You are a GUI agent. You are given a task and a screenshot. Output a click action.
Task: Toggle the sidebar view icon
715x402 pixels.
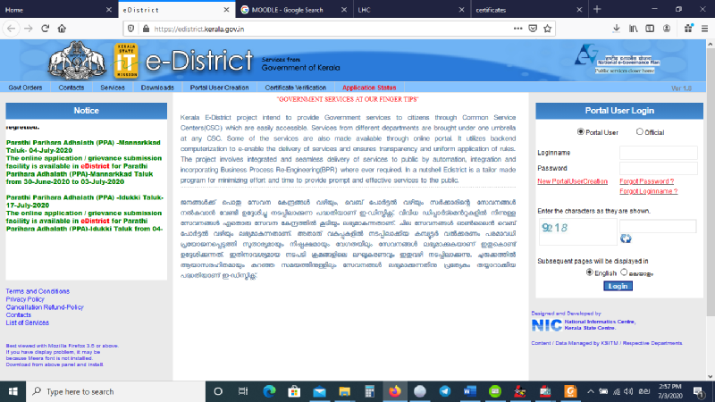pyautogui.click(x=650, y=29)
